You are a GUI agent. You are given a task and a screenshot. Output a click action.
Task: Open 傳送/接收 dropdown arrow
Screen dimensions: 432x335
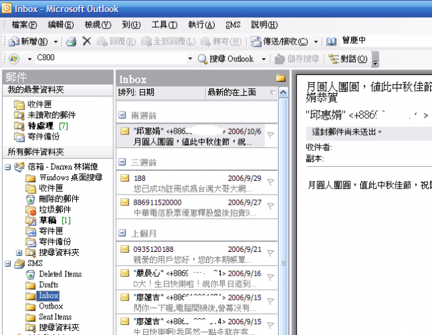point(316,42)
